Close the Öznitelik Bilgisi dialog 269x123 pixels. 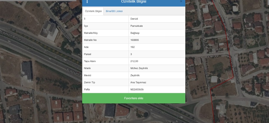tap(181, 2)
